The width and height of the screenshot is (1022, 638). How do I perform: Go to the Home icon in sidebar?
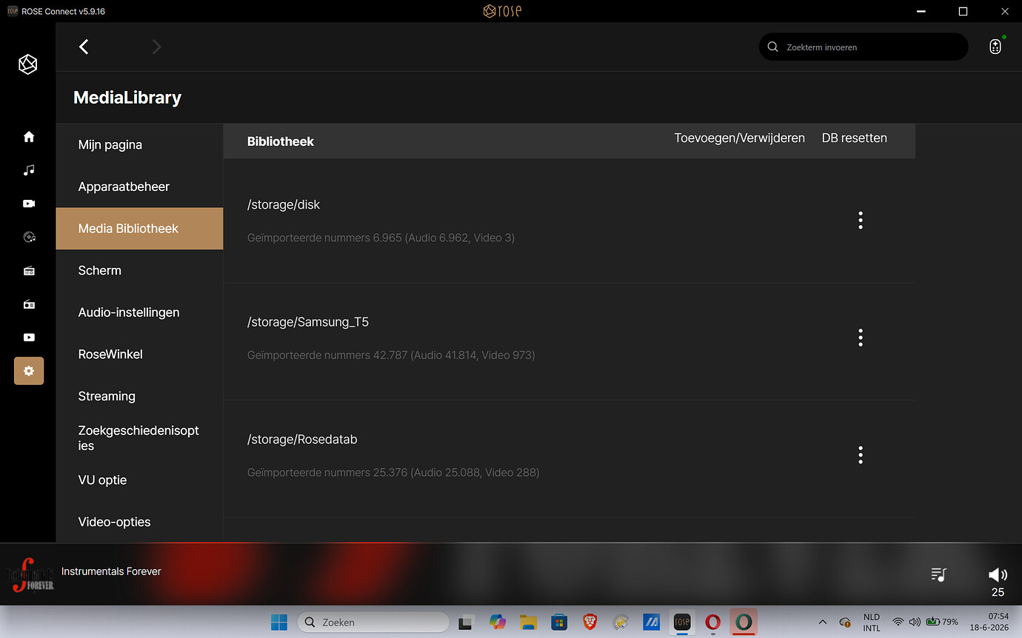point(29,136)
